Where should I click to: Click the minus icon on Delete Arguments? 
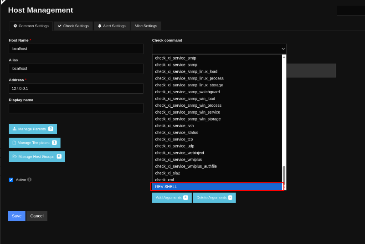230,198
